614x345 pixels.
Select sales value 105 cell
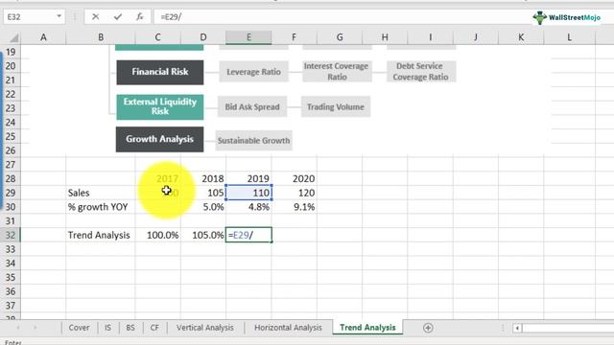tap(203, 193)
